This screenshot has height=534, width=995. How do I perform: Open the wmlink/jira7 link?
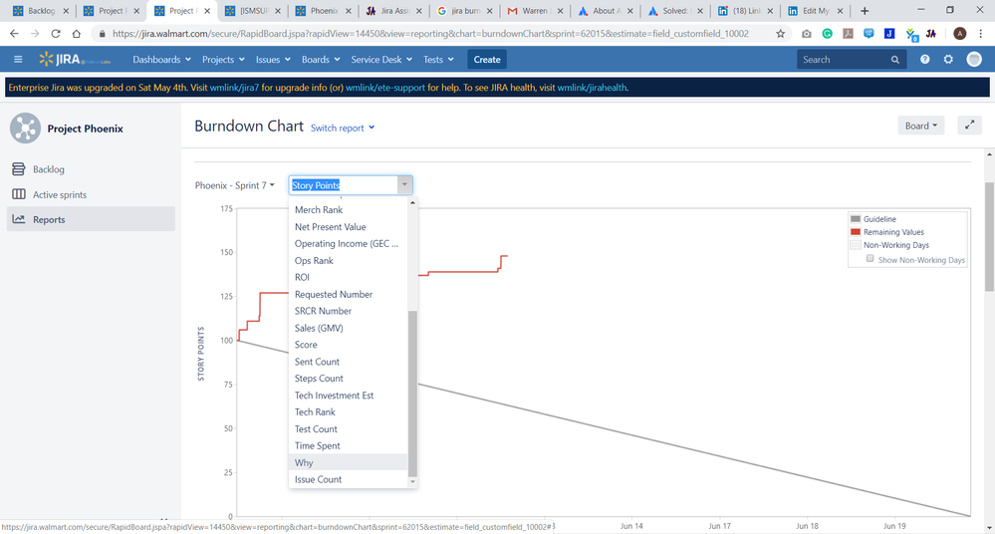tap(234, 88)
